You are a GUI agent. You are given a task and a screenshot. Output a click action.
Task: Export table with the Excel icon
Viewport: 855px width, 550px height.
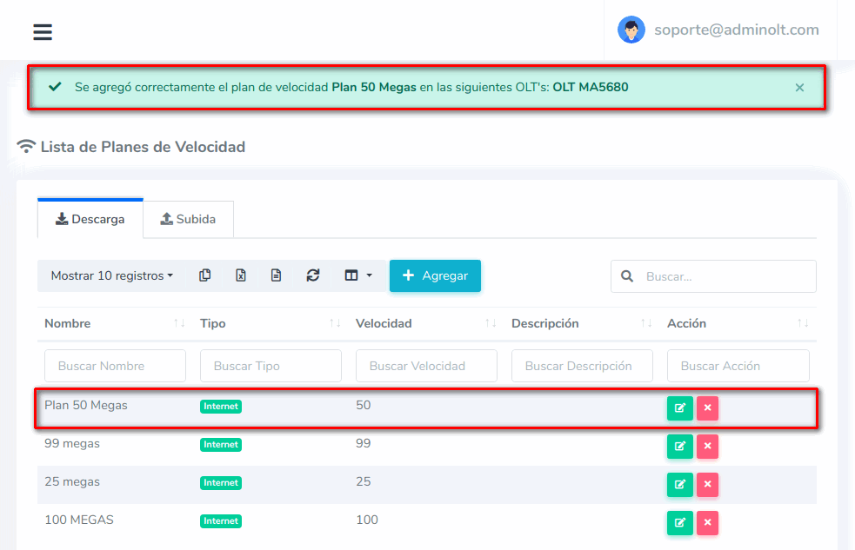coord(241,275)
